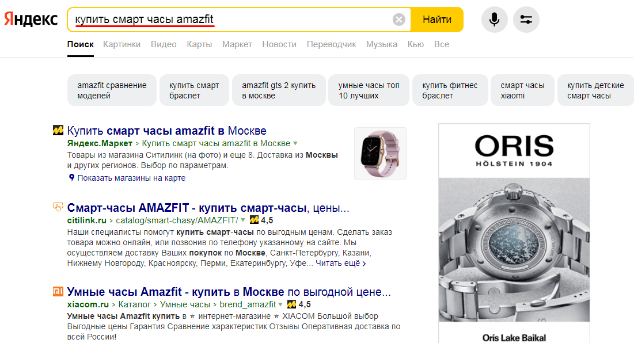
Task: Open breadcrumb catalog/smart-chasy/AMAZFIT/
Action: (177, 220)
